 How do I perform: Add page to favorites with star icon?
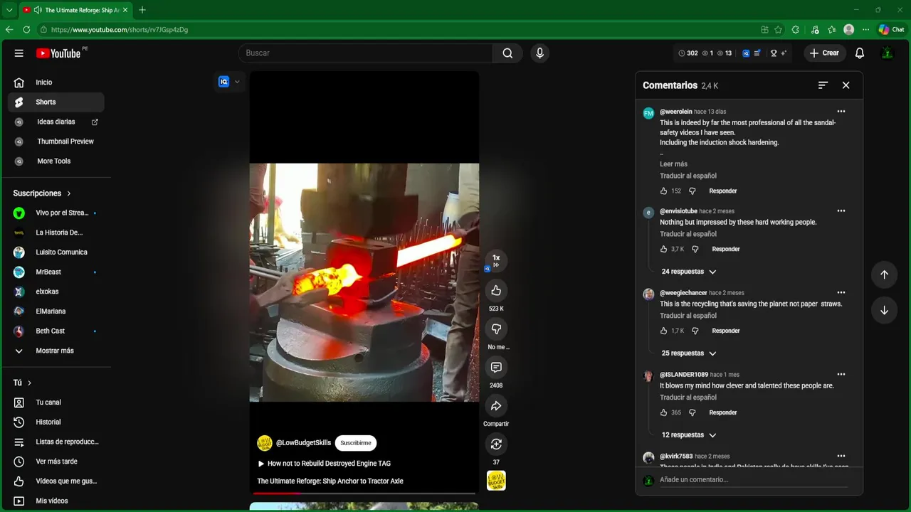[779, 30]
